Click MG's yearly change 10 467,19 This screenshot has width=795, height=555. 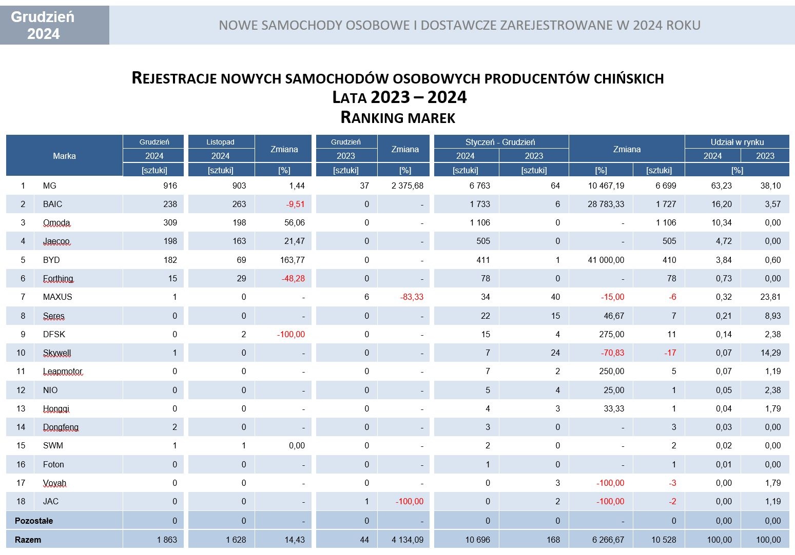click(x=606, y=186)
